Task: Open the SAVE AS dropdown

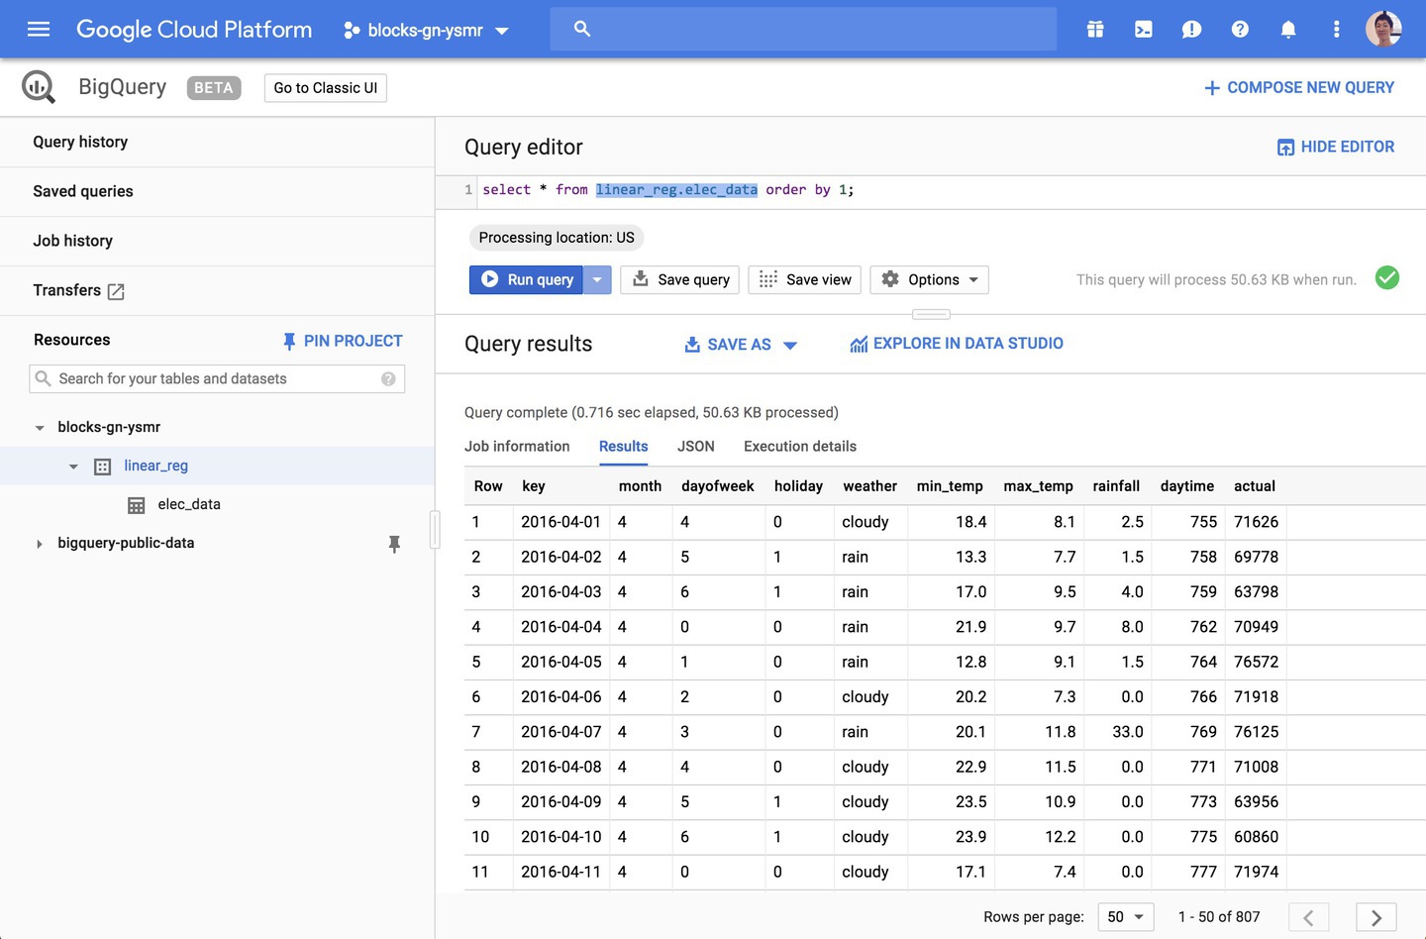Action: pos(741,345)
